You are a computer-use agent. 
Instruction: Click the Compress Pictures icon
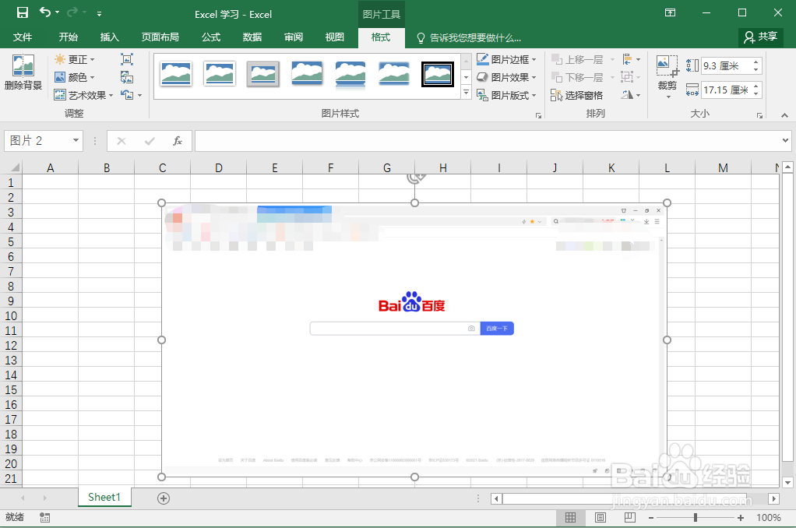pyautogui.click(x=127, y=59)
